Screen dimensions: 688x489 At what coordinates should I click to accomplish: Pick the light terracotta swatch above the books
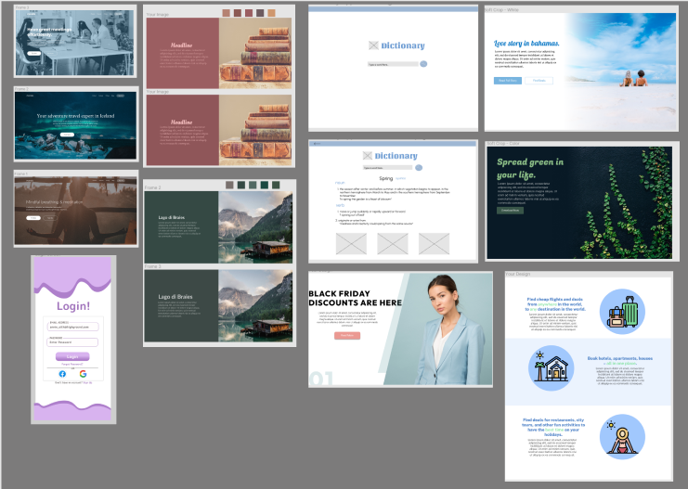pos(226,13)
